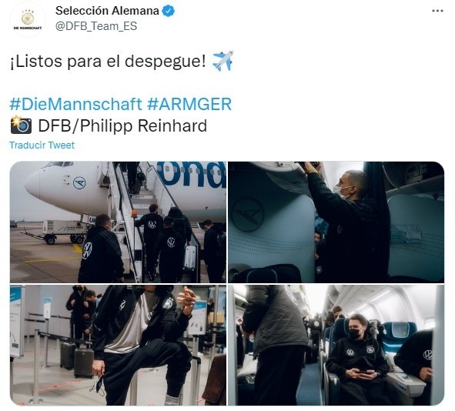Screen dimensions: 455x411
Task: Click the airplane emoji in the tweet
Action: [x=222, y=61]
